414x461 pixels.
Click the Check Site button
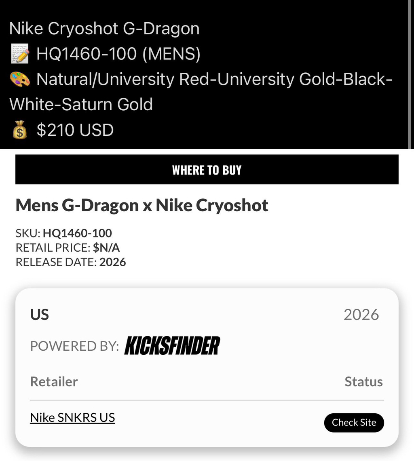pos(354,423)
